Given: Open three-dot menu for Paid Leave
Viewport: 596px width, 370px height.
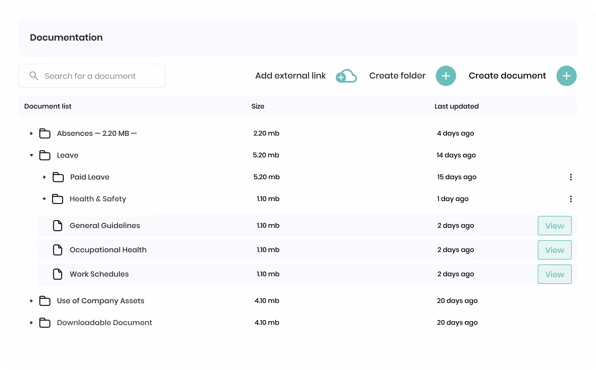Looking at the screenshot, I should coord(571,177).
